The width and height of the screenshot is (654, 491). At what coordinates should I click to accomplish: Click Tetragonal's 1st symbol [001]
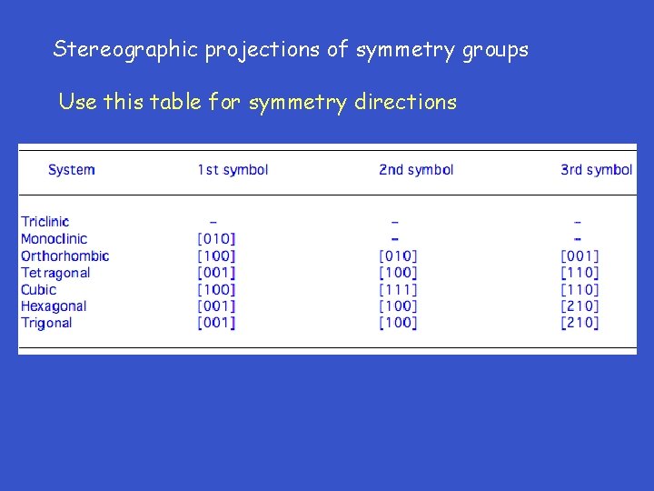pos(216,273)
